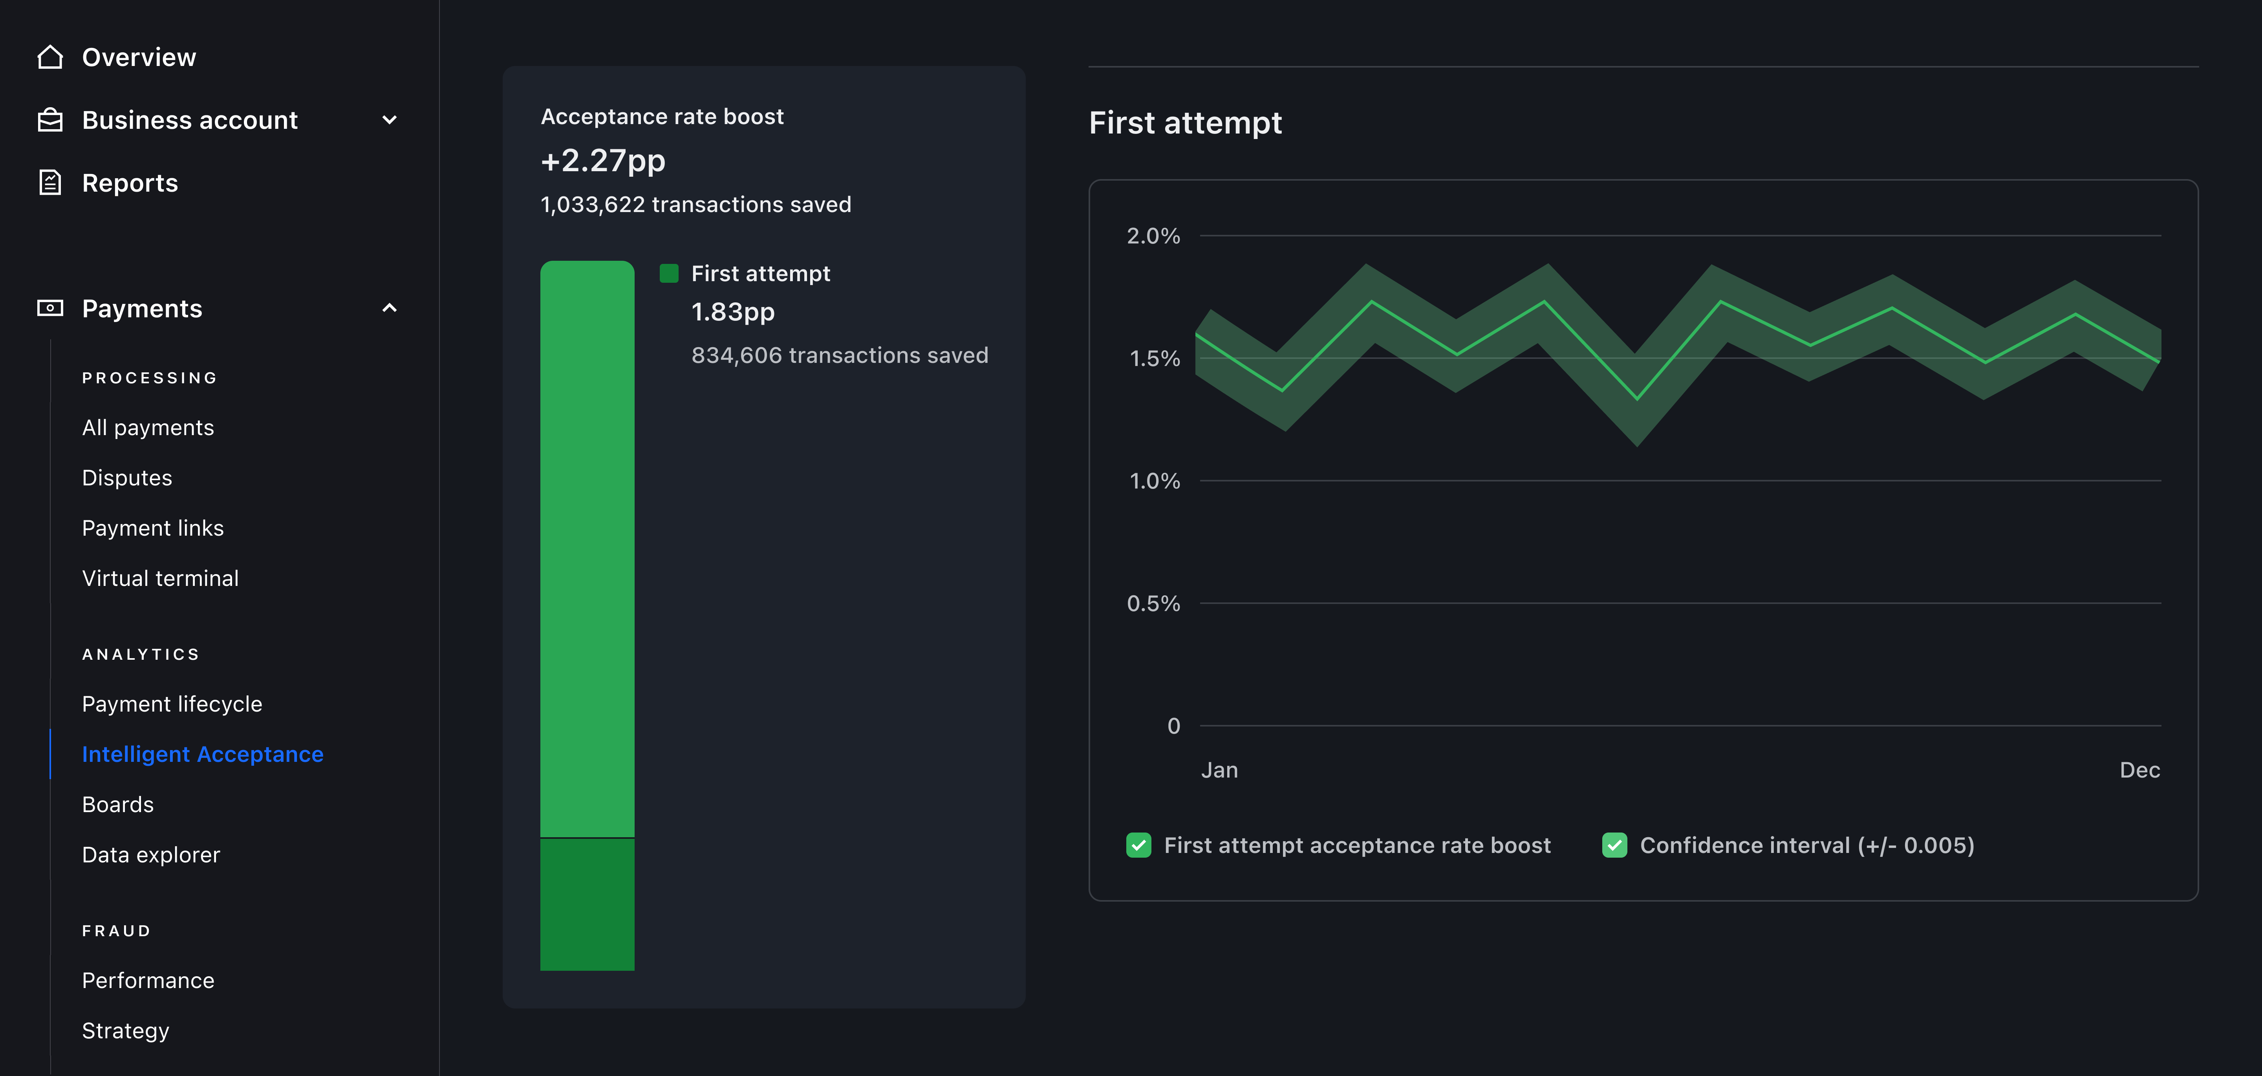The image size is (2262, 1076).
Task: Click the 1.0% y-axis label
Action: click(x=1155, y=481)
